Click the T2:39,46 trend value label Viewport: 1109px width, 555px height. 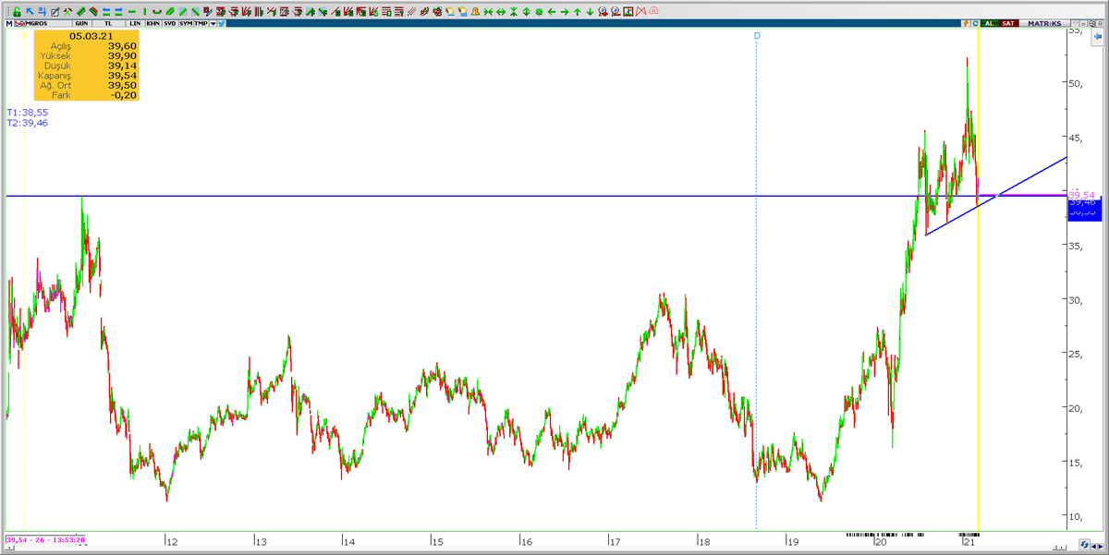point(27,123)
